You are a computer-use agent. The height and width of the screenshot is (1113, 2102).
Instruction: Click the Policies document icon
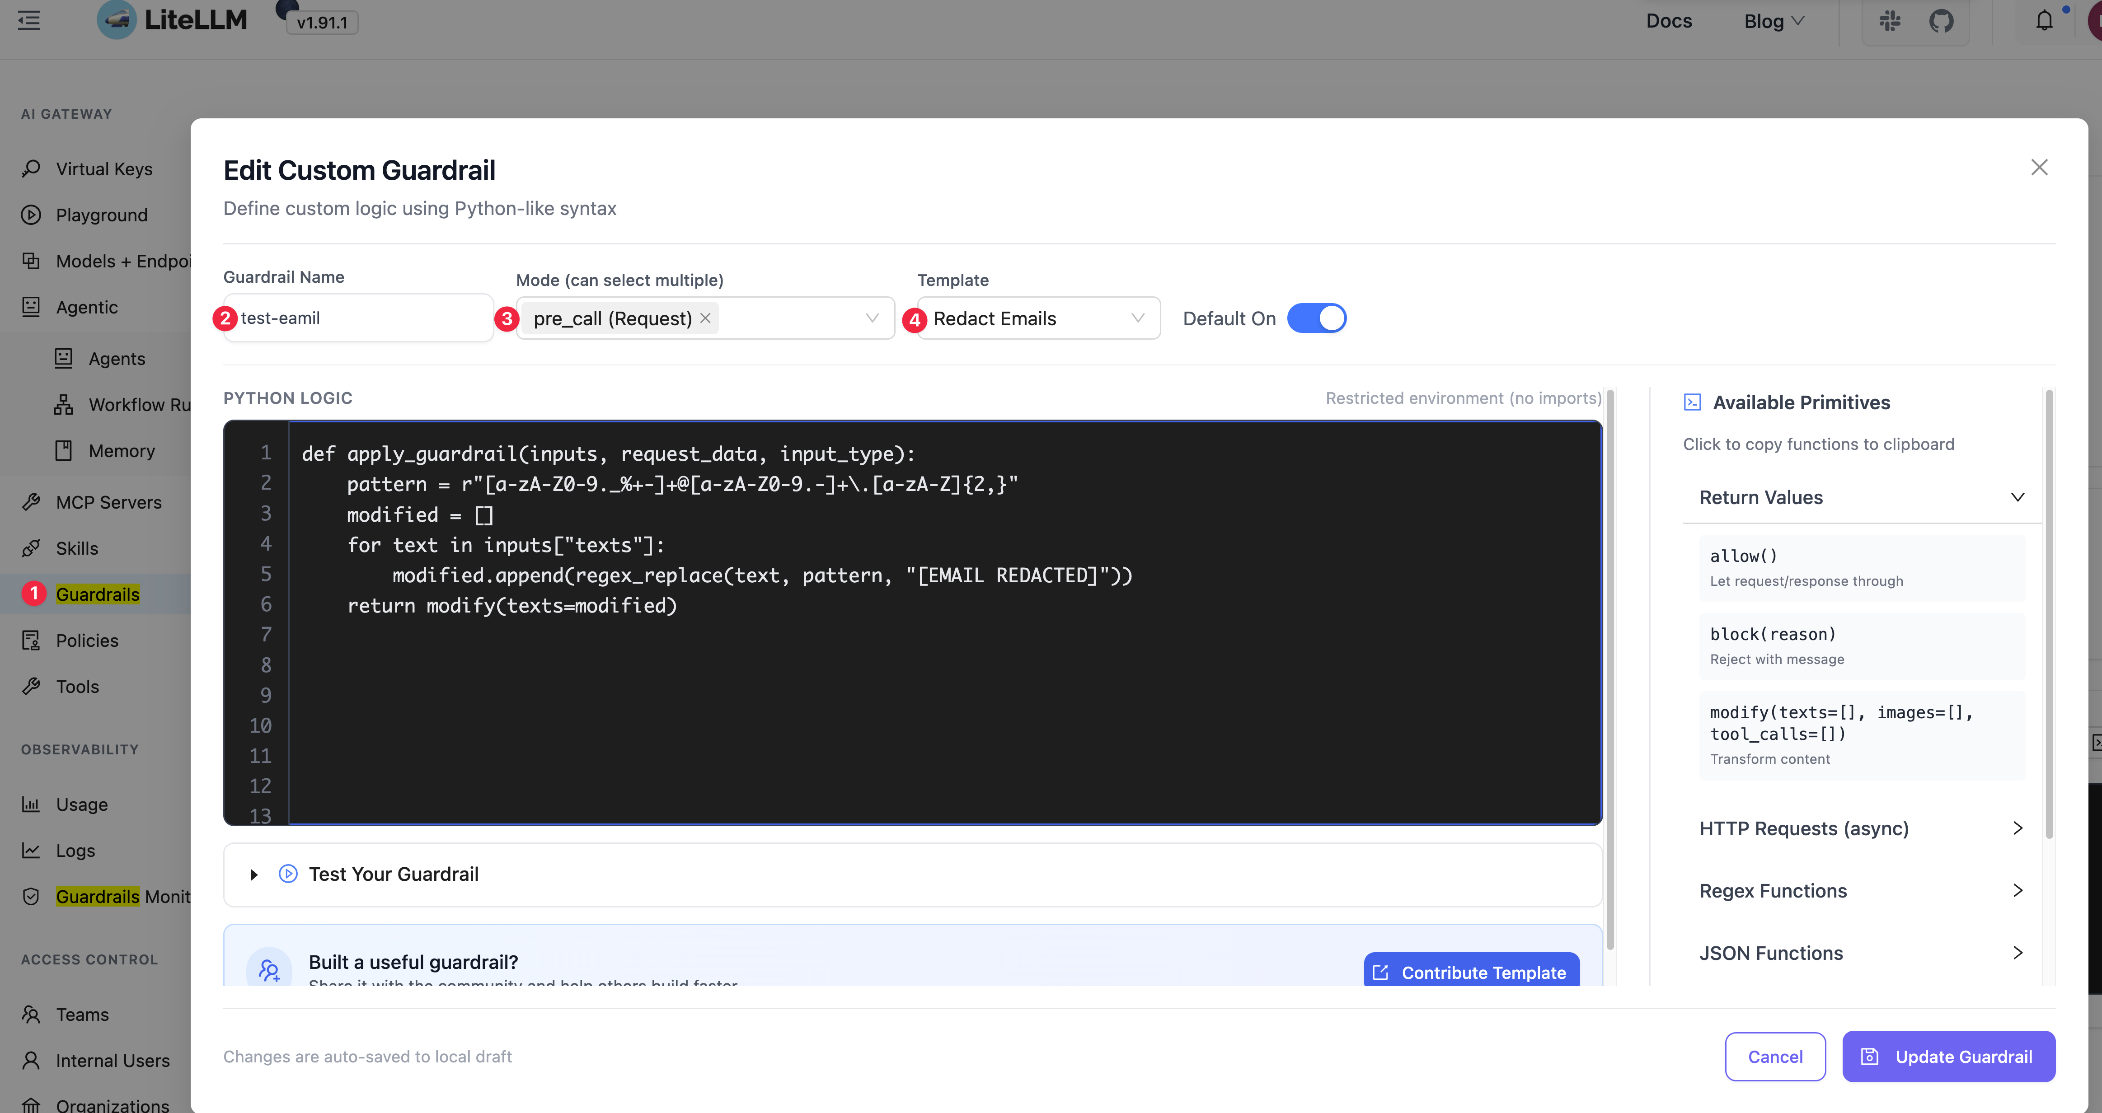(31, 641)
